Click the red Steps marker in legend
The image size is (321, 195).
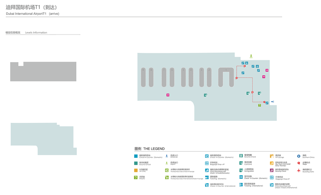coord(299,163)
